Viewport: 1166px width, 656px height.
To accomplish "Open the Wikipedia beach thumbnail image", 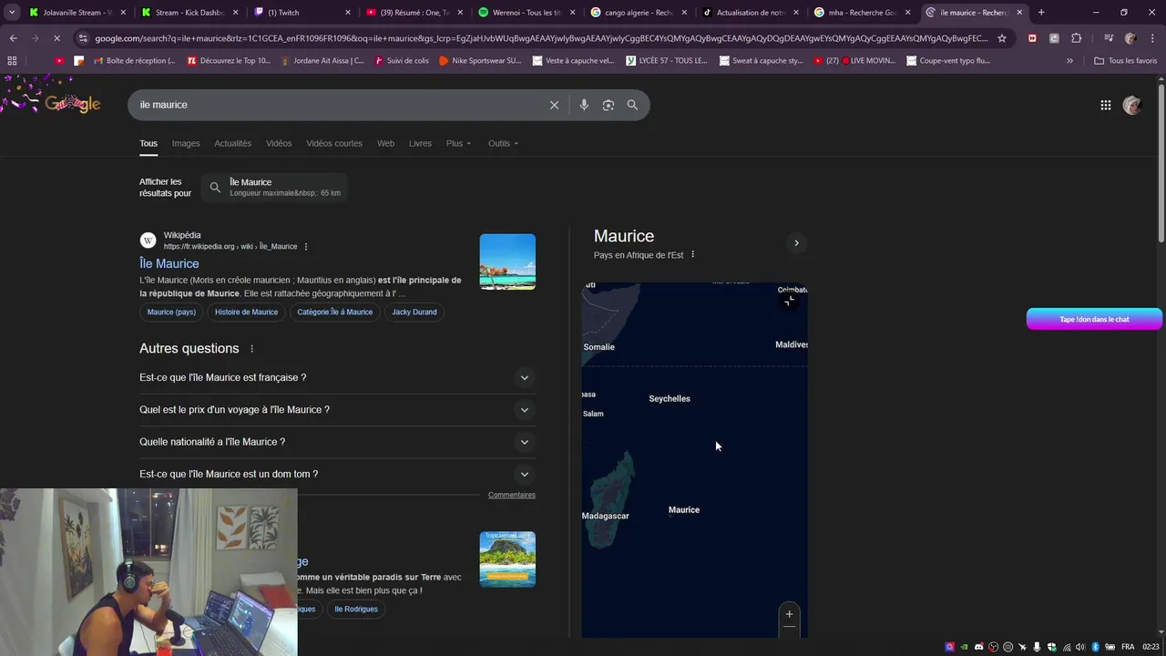I will tap(507, 261).
